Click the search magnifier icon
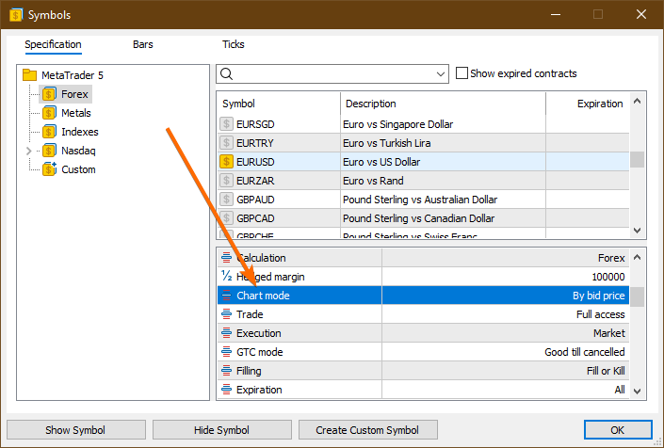The width and height of the screenshot is (664, 448). point(227,74)
